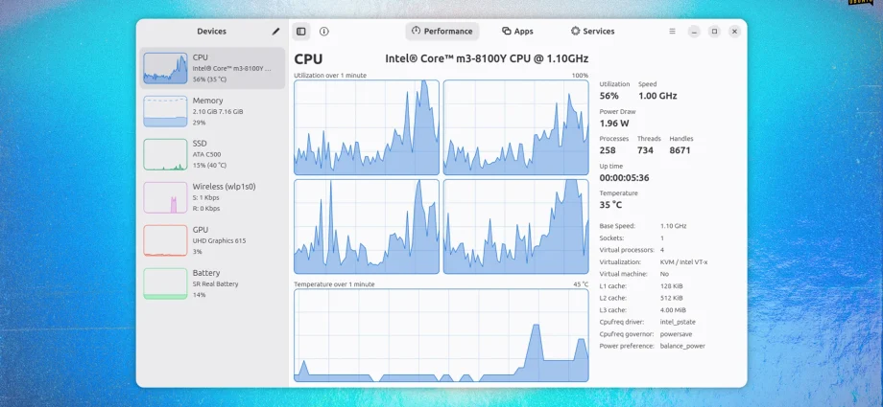Click the '734' threads value
The width and height of the screenshot is (883, 407).
click(x=645, y=150)
